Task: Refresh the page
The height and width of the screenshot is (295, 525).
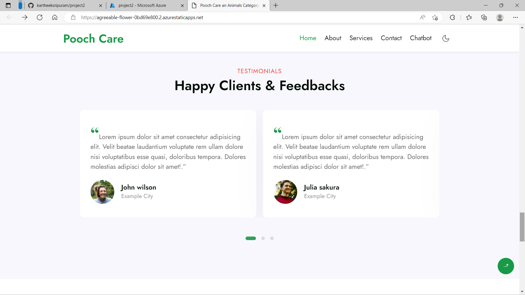Action: [x=40, y=17]
